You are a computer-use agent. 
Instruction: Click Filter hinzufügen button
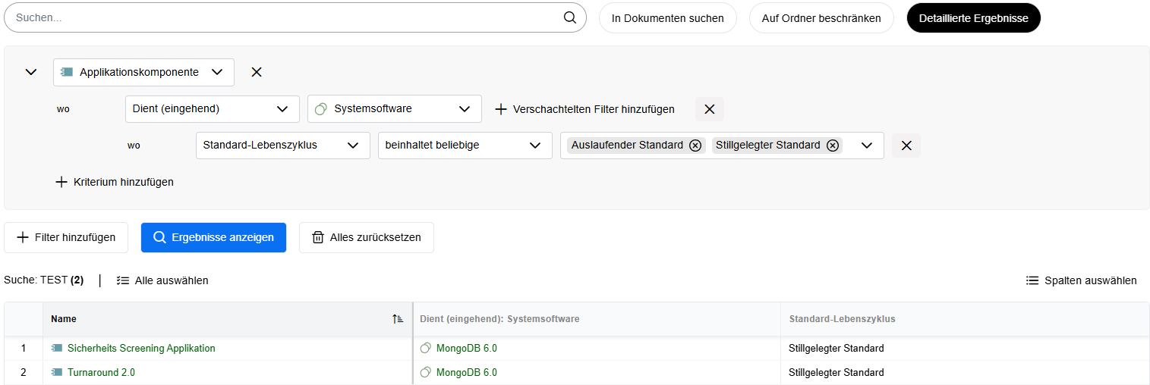point(66,237)
